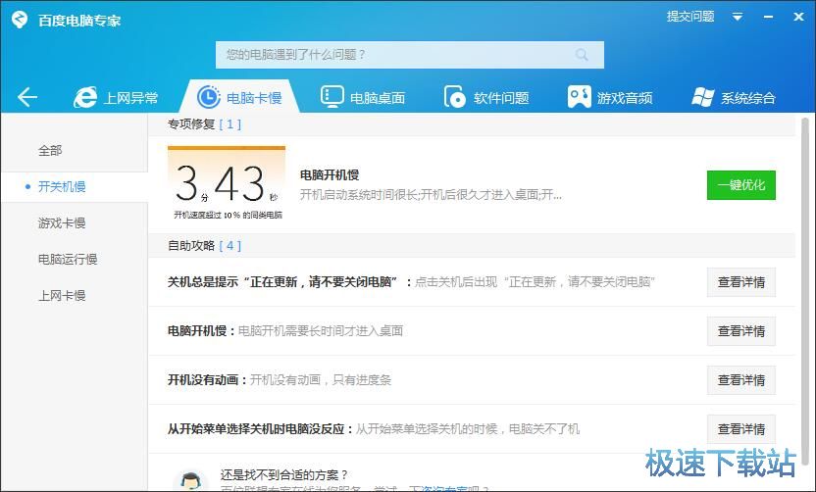Viewport: 816px width, 492px height.
Task: Click the Windows flag icon for 系统综合
Action: [x=702, y=97]
